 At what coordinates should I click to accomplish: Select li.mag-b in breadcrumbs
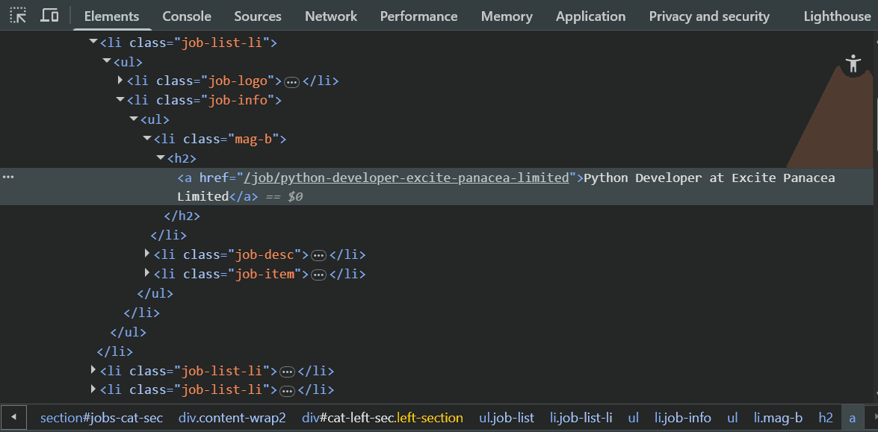coord(779,418)
